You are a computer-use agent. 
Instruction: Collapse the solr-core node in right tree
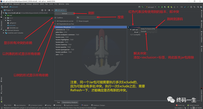tap(131, 30)
